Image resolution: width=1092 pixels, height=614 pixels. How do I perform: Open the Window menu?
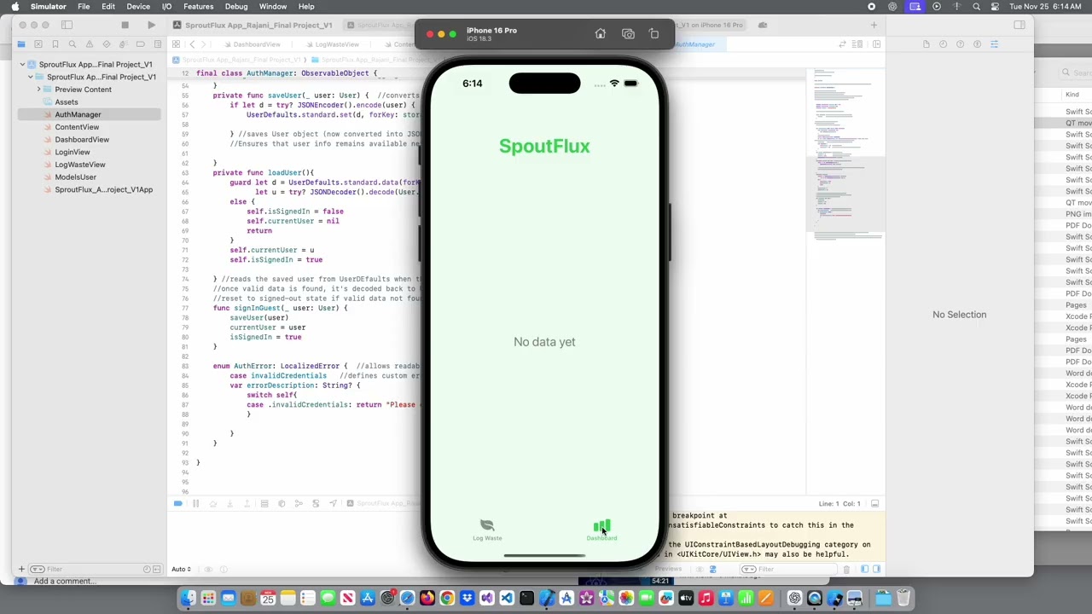tap(273, 7)
